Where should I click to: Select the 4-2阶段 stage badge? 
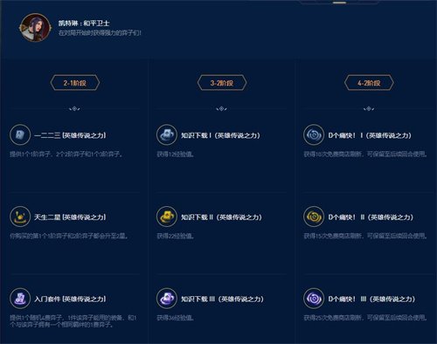coord(369,83)
